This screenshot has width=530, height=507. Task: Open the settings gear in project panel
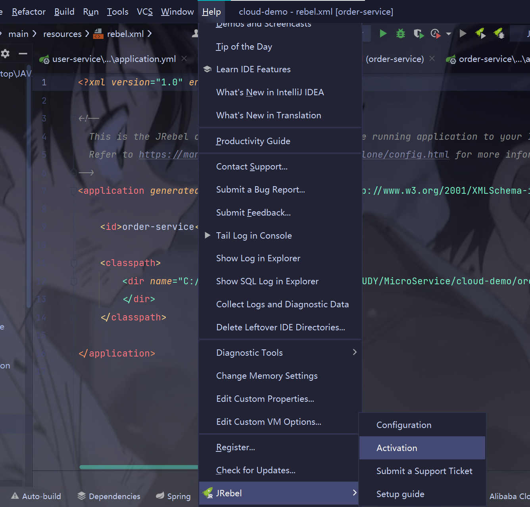click(5, 54)
